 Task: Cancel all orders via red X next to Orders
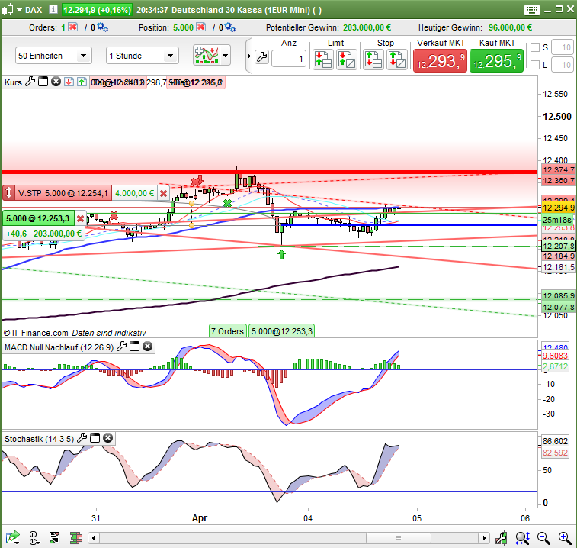[73, 27]
